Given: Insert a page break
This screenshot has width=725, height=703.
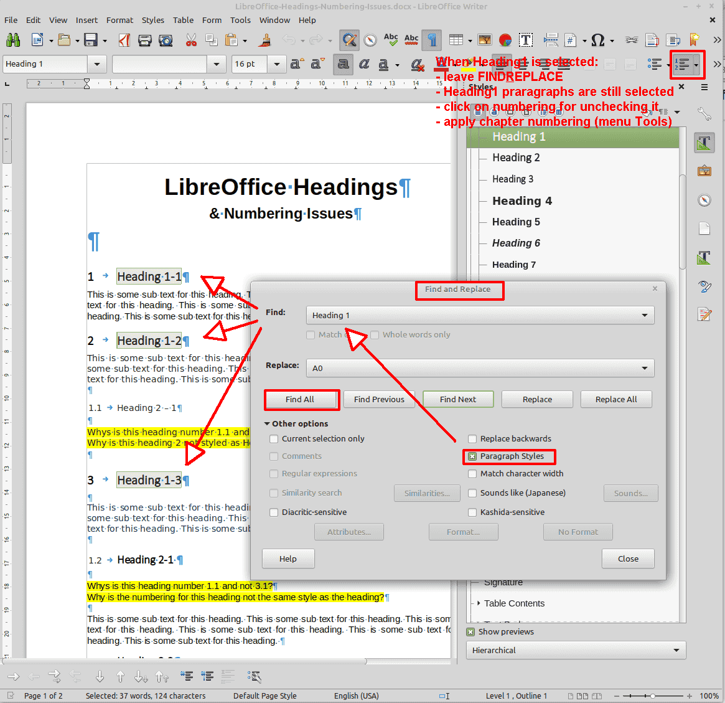Looking at the screenshot, I should 551,40.
